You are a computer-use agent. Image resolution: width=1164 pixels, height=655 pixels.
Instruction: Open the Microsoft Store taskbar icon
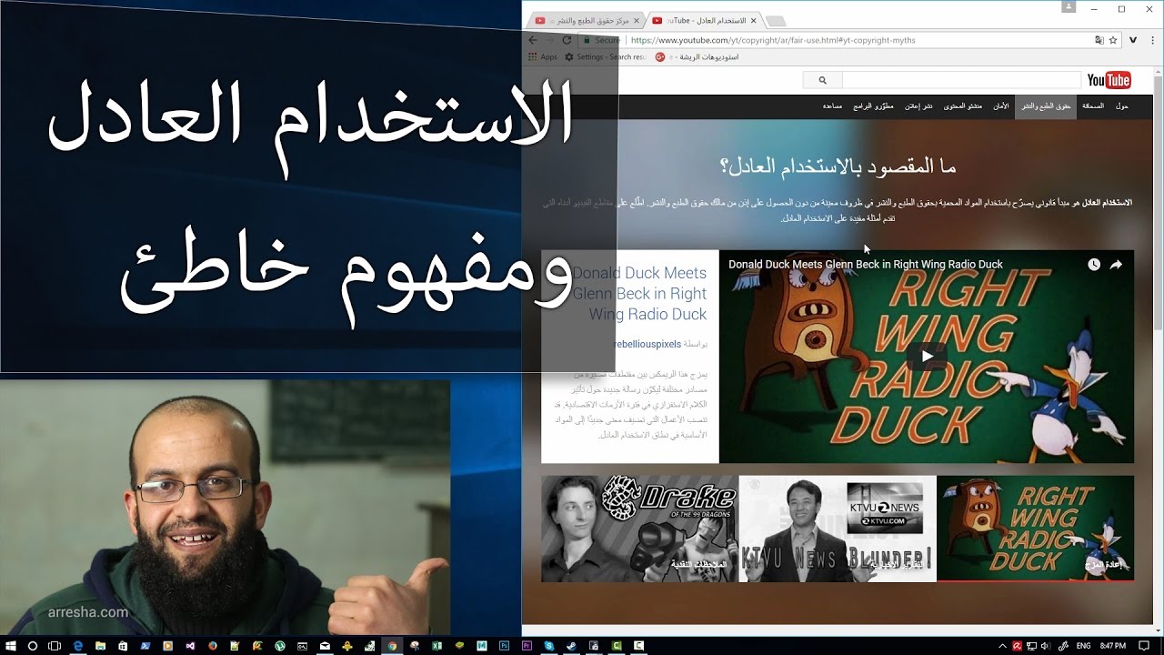123,646
